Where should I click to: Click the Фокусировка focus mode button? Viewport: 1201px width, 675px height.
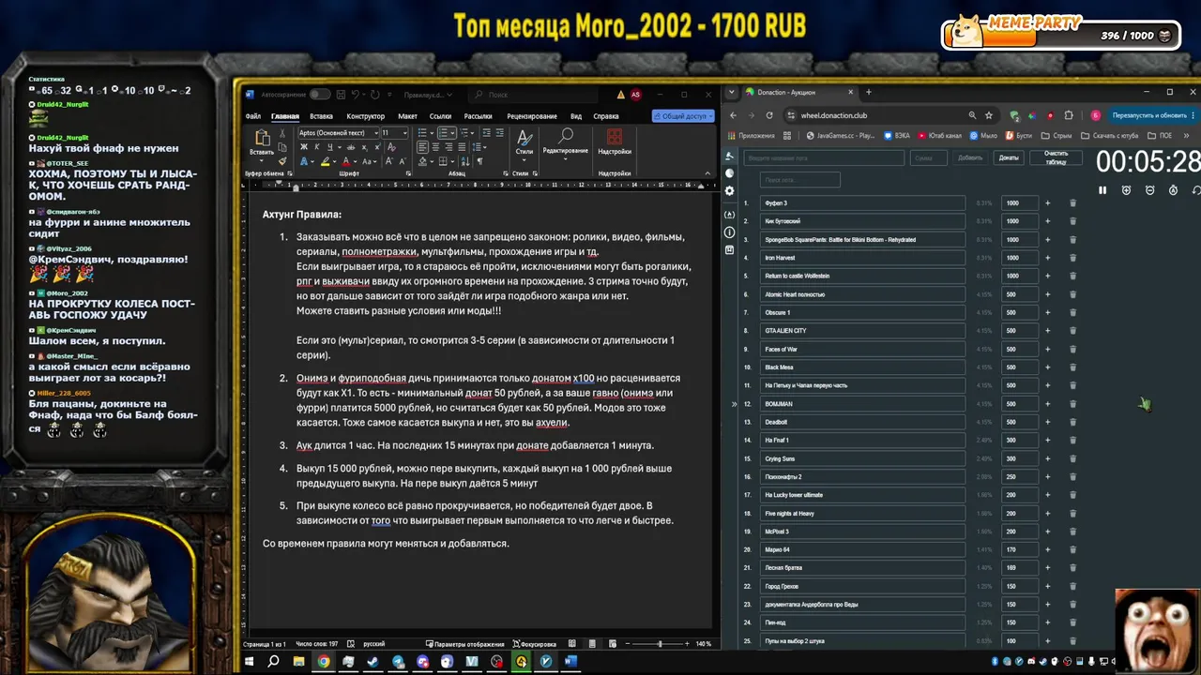pyautogui.click(x=535, y=644)
